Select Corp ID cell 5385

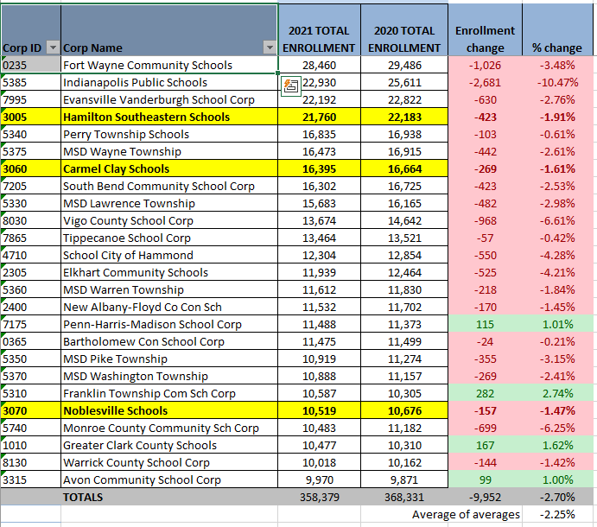pyautogui.click(x=30, y=82)
